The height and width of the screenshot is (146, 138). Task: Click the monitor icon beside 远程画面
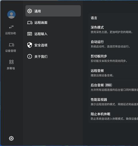30,23
